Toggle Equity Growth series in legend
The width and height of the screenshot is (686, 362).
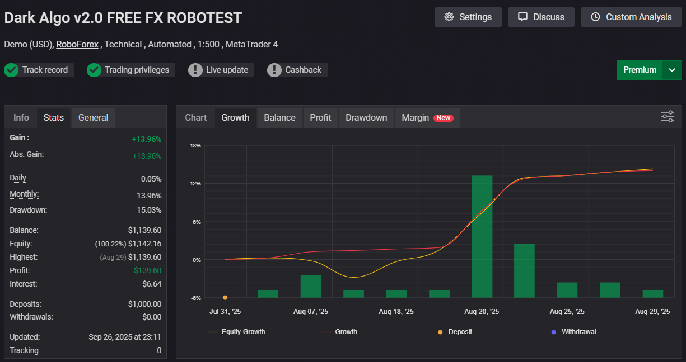pos(237,332)
